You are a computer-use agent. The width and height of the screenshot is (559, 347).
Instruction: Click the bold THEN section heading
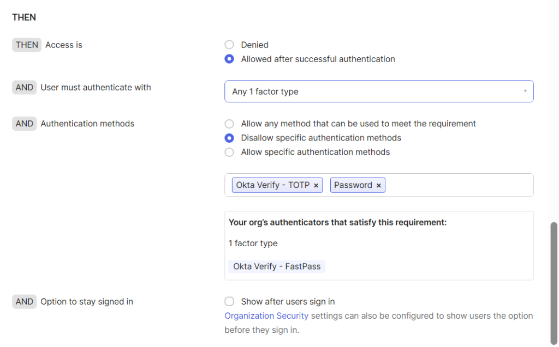coord(24,17)
